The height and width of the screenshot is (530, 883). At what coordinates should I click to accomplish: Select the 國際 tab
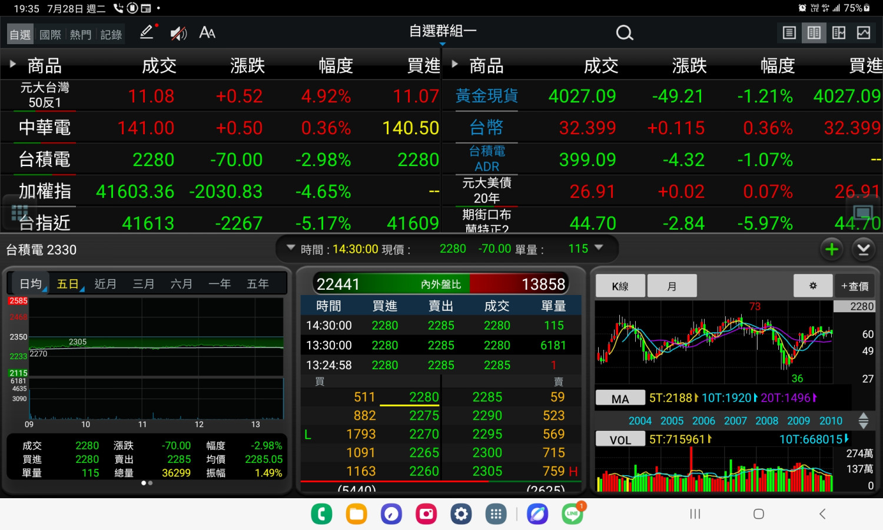[51, 35]
